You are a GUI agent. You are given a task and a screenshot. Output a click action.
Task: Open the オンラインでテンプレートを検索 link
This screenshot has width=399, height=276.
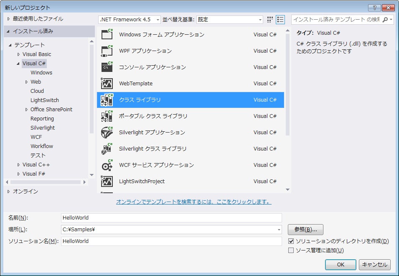coord(193,202)
